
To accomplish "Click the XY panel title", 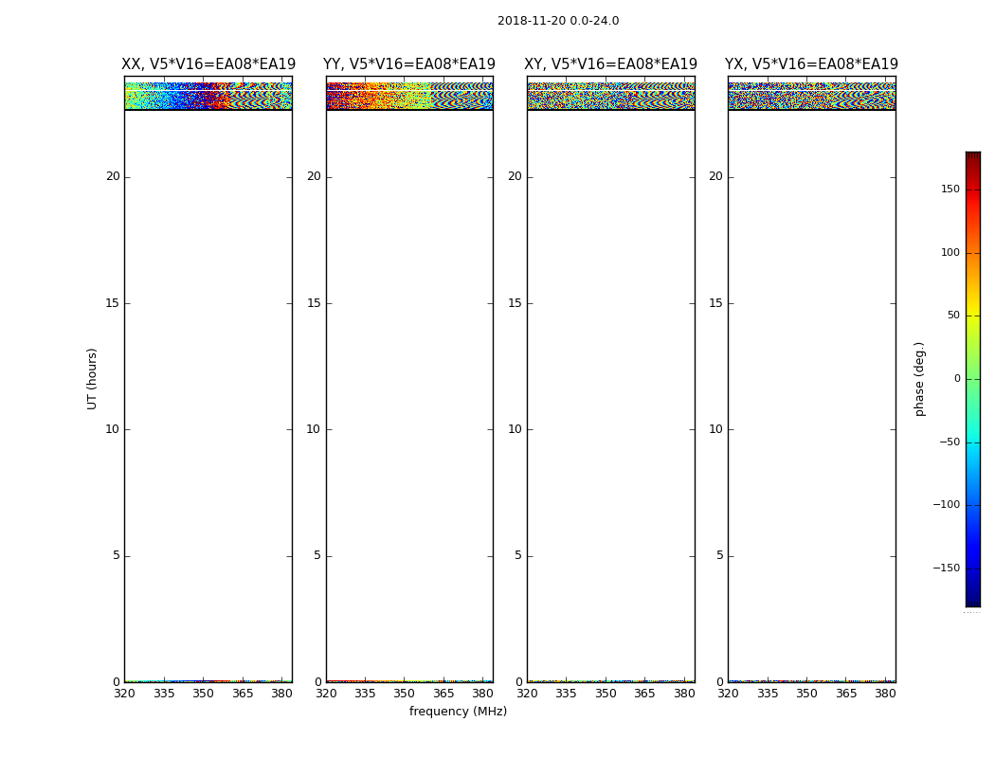I will click(611, 64).
